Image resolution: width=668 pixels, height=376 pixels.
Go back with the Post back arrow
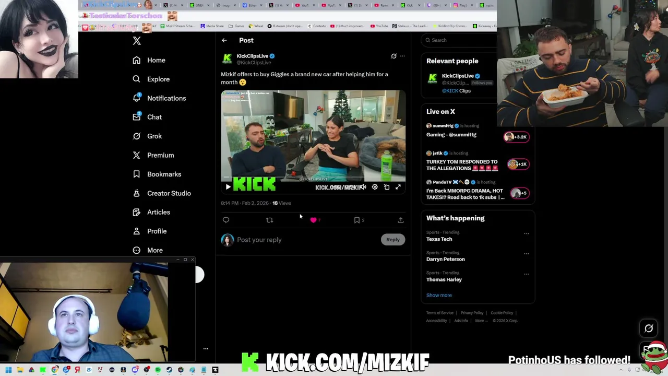224,40
